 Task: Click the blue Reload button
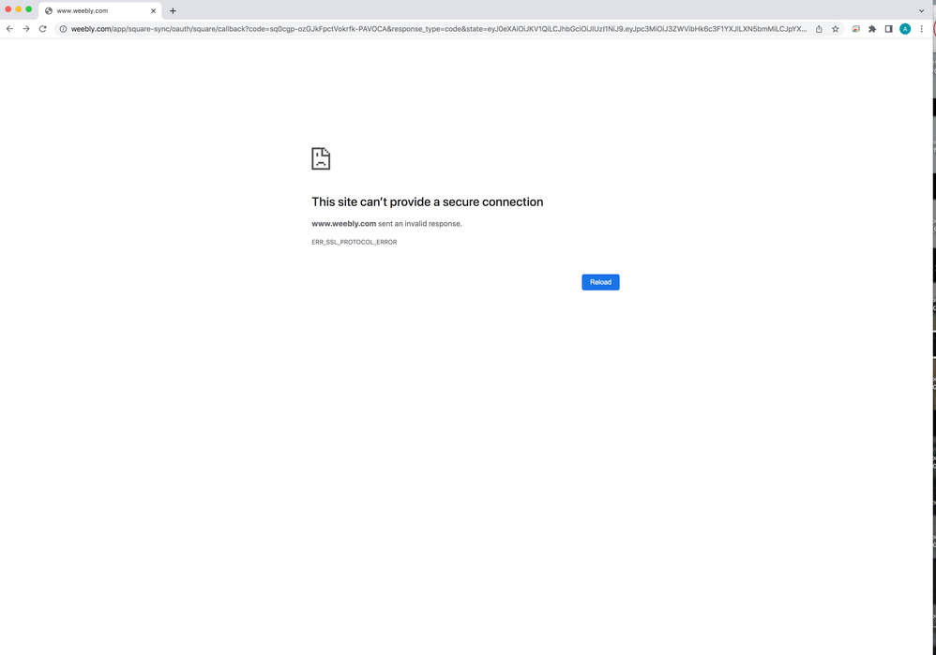[600, 282]
